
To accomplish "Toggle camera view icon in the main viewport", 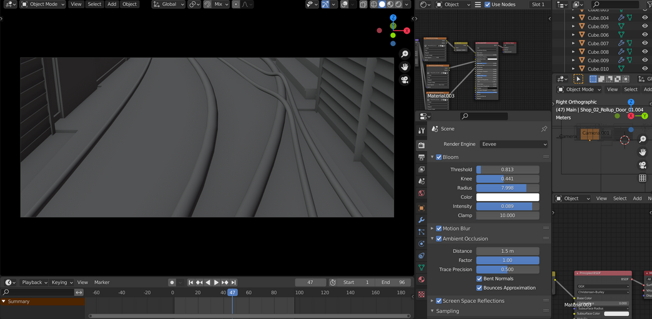I will point(405,80).
